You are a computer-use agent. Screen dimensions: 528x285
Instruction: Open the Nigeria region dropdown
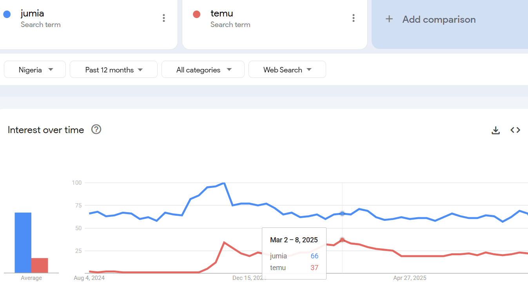[x=35, y=70]
